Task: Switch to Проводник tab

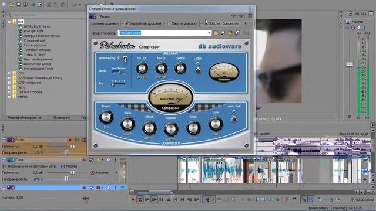Action: 62,117
